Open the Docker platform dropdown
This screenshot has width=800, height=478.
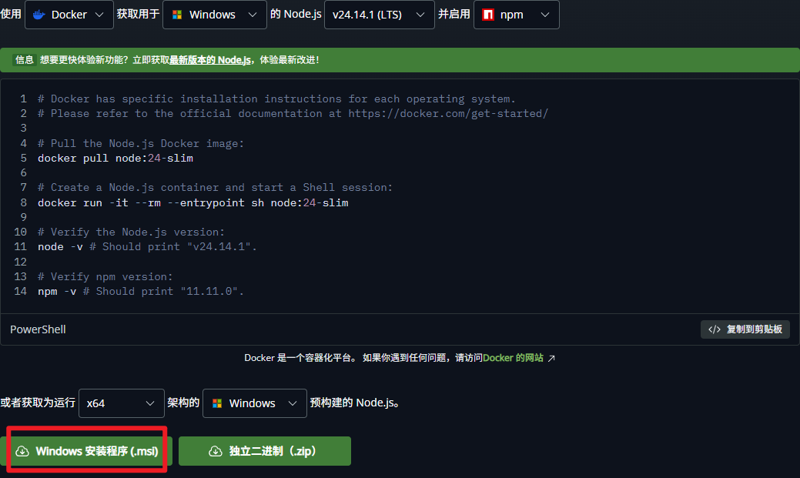tap(69, 15)
